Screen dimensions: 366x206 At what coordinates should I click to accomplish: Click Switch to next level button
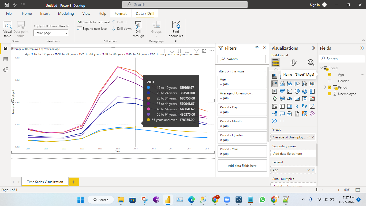pyautogui.click(x=94, y=22)
